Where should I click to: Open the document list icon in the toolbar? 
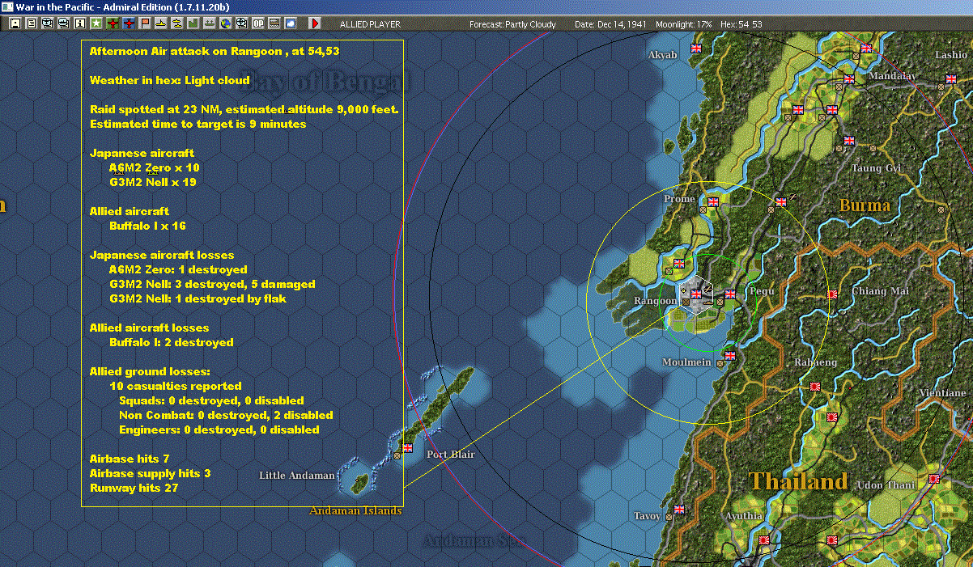tap(32, 23)
